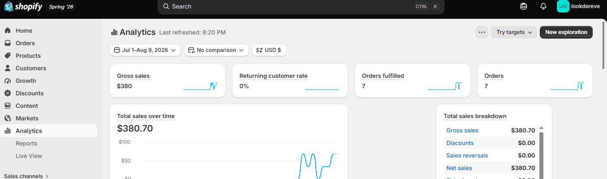The image size is (607, 179).
Task: Expand the Sales channels section
Action: 26,176
